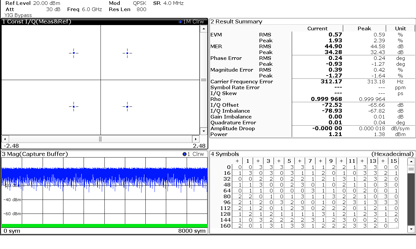The width and height of the screenshot is (416, 249).
Task: Open the Ref Level 20.00 dBm setting
Action: 33,3
